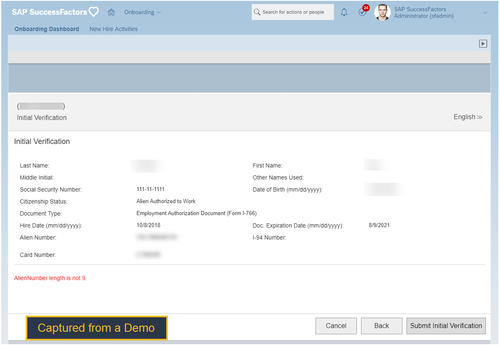Click the Back button
The image size is (500, 345).
pyautogui.click(x=381, y=326)
